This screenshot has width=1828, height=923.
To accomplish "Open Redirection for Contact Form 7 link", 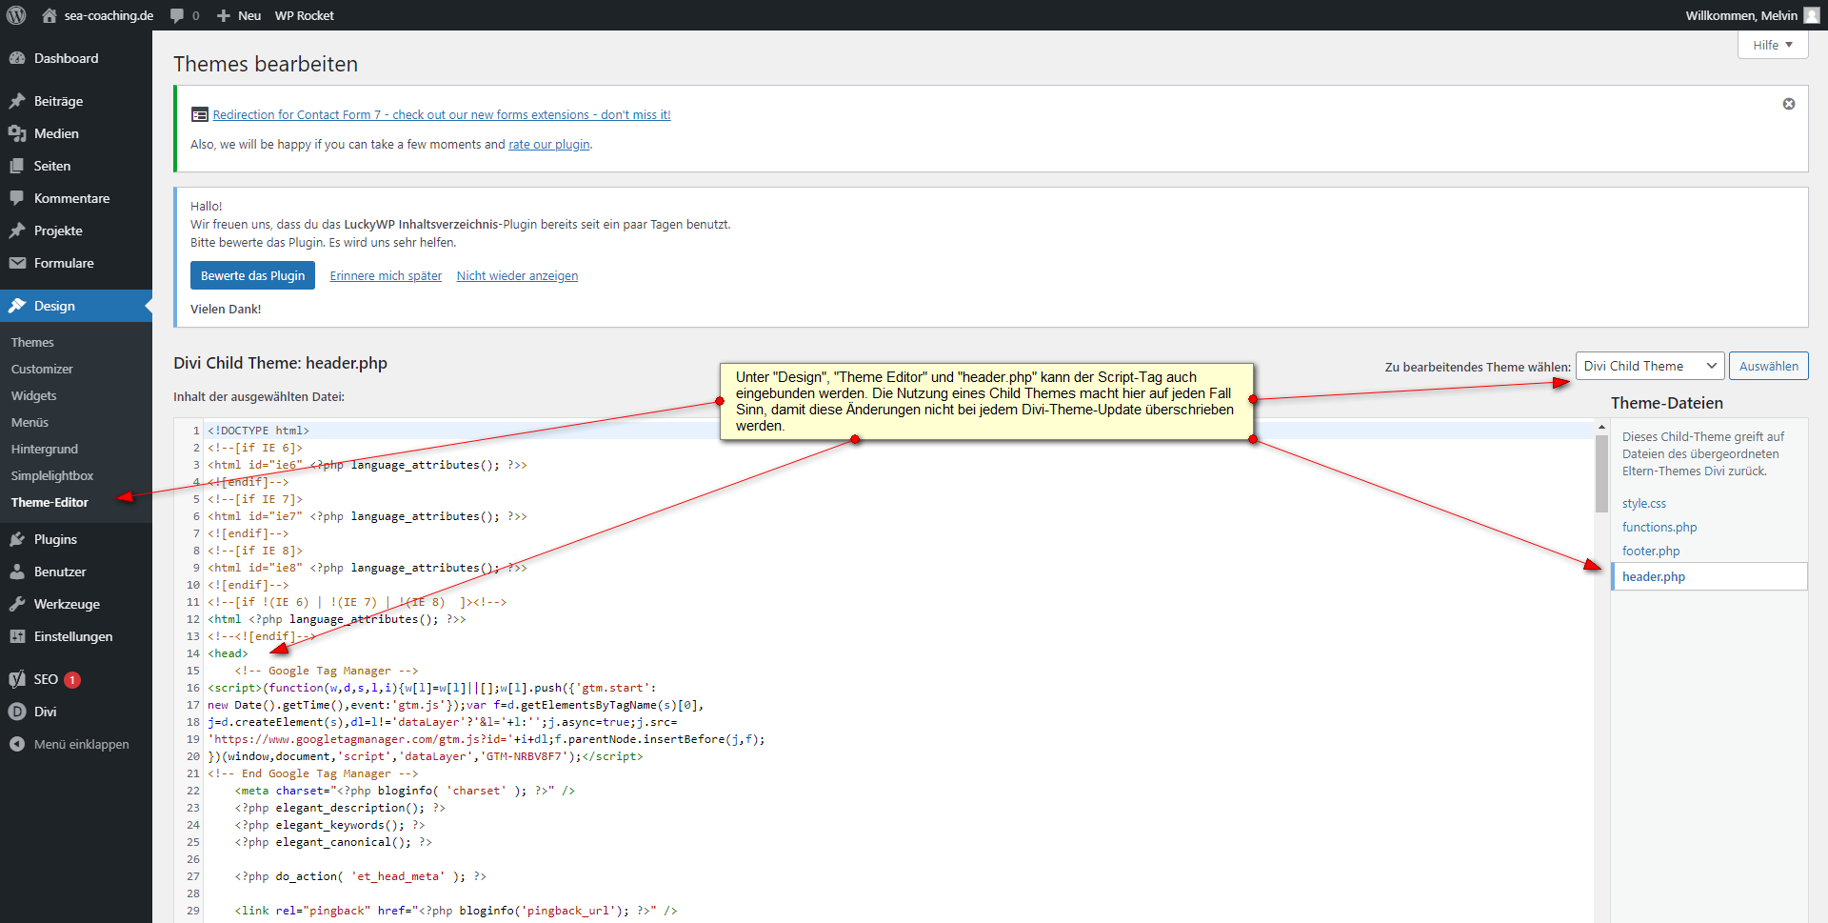I will (442, 114).
